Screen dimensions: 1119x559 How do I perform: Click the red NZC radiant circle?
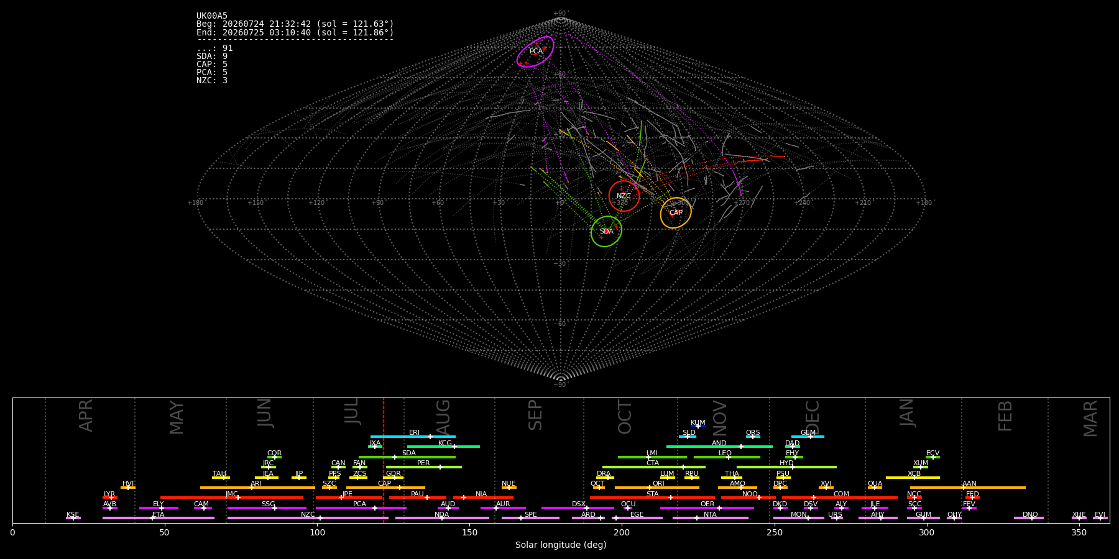[624, 196]
